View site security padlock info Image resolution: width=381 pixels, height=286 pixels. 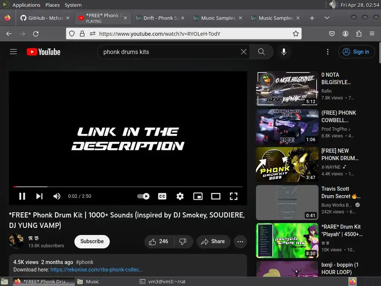tap(82, 34)
